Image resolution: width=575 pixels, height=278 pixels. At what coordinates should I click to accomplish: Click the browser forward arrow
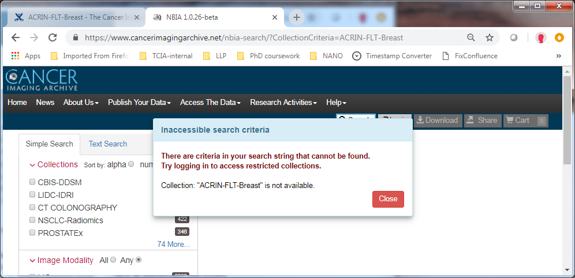pyautogui.click(x=33, y=37)
